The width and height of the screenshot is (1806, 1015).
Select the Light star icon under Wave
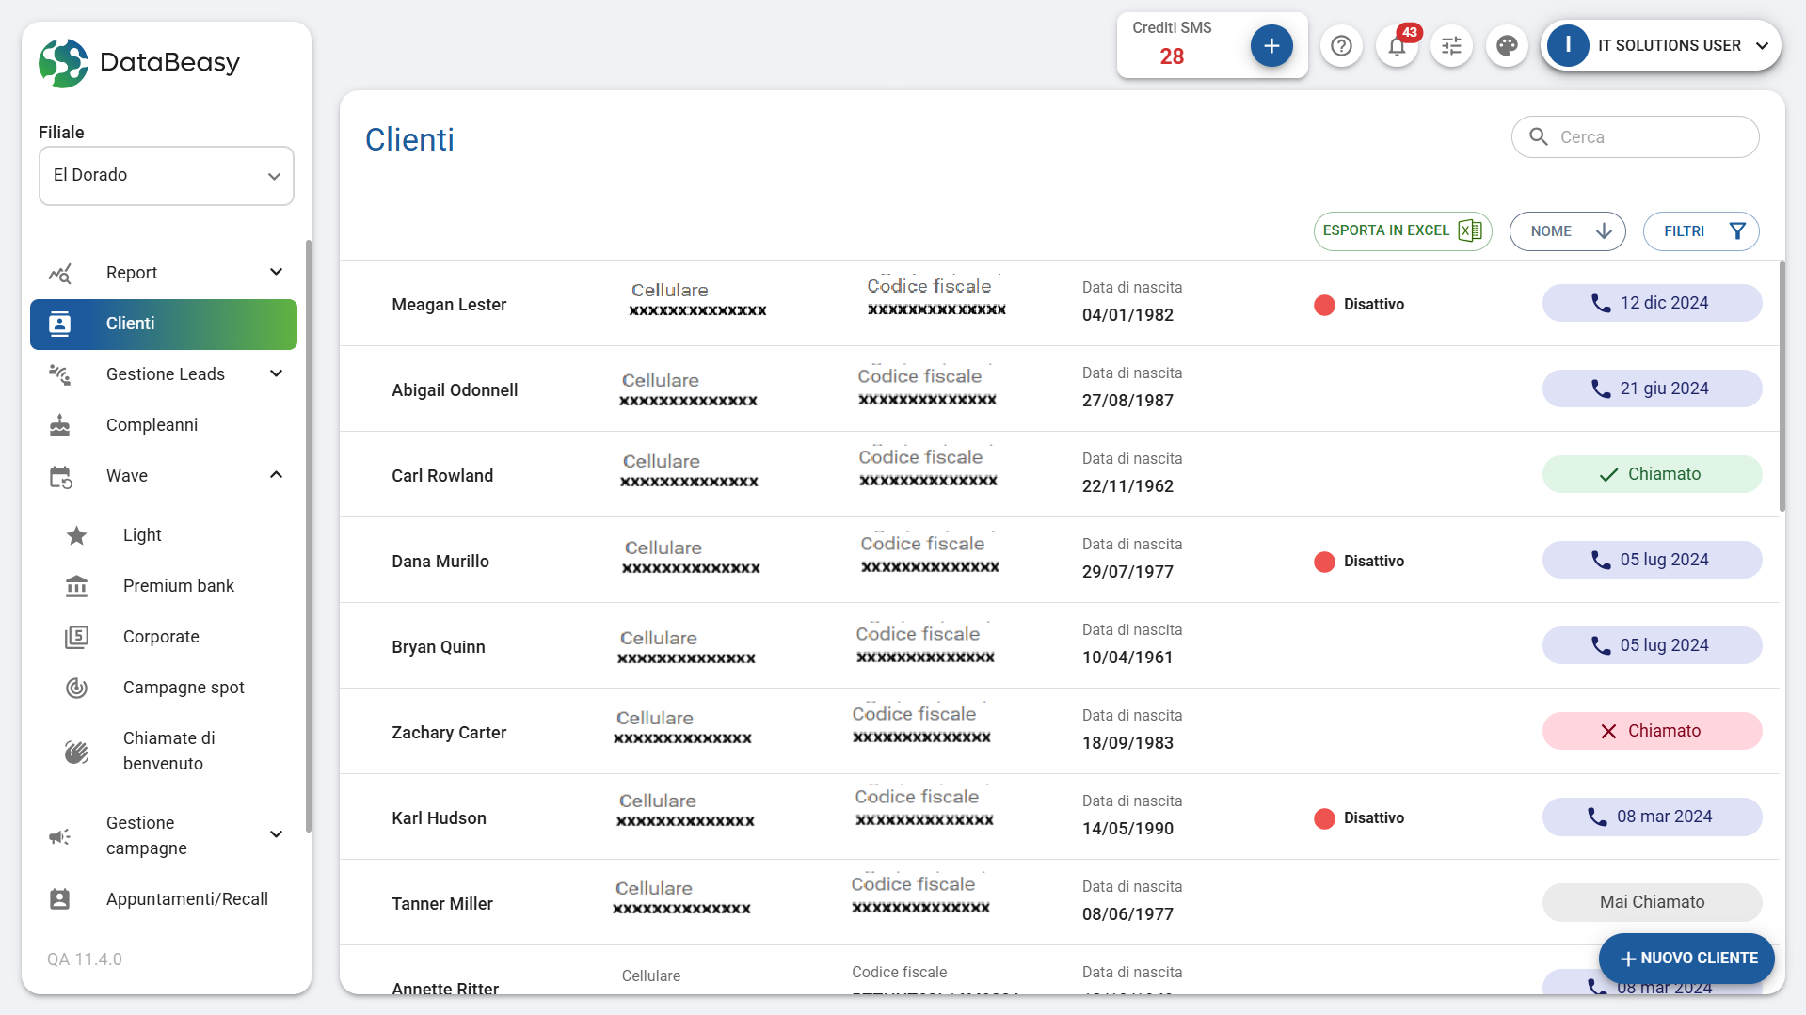tap(77, 535)
